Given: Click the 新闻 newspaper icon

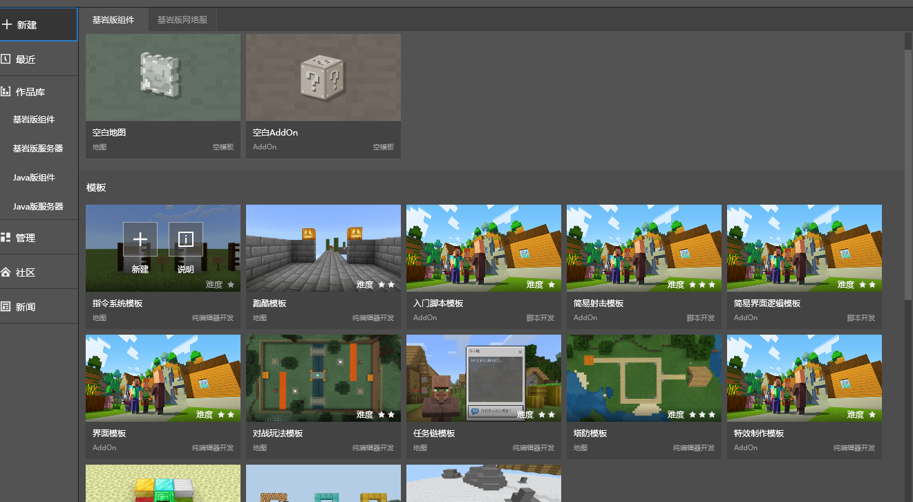Looking at the screenshot, I should click(6, 306).
